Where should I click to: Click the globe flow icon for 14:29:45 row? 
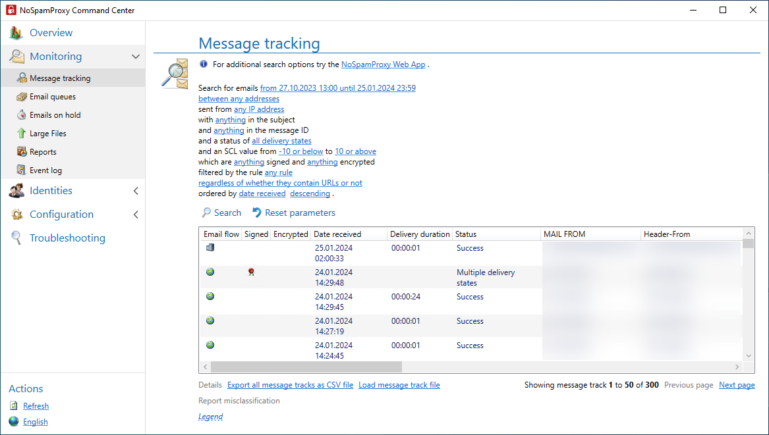tap(210, 296)
